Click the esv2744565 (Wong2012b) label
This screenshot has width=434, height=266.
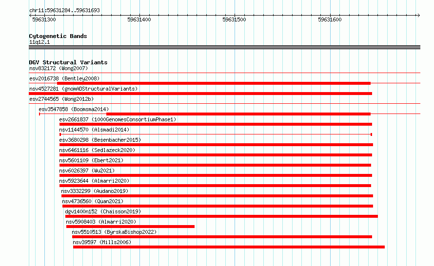pos(61,99)
